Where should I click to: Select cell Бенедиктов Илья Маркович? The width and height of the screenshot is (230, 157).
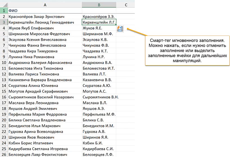(45, 126)
